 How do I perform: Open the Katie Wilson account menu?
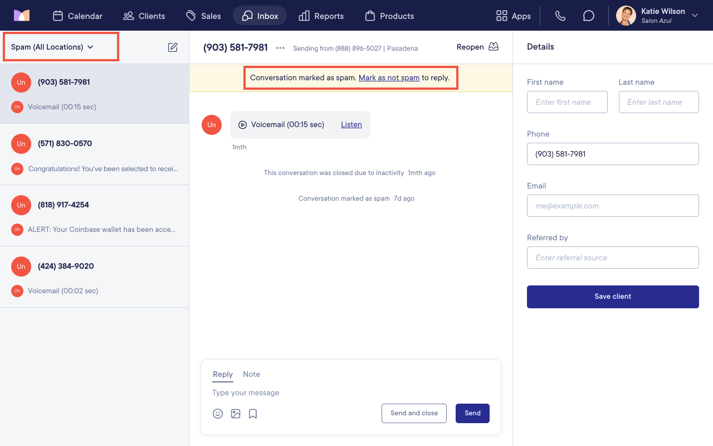click(x=657, y=16)
